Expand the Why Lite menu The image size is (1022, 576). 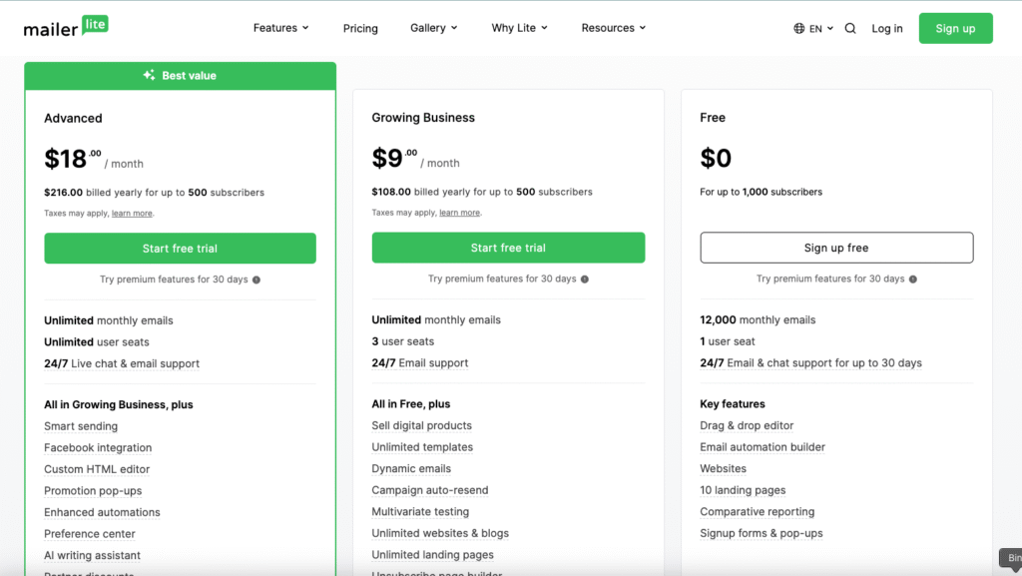pos(519,28)
